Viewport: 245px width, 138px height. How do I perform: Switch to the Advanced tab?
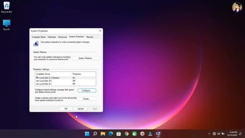click(x=62, y=37)
